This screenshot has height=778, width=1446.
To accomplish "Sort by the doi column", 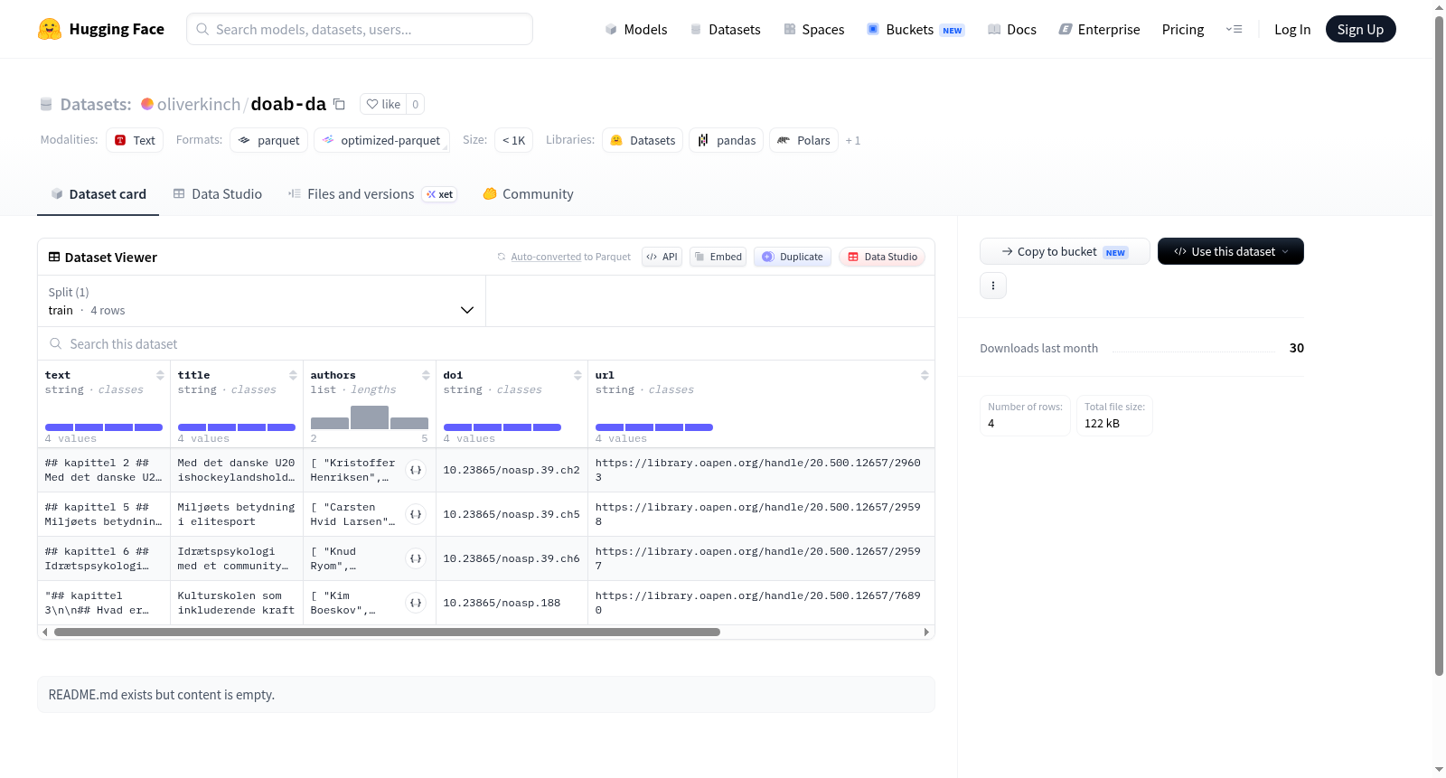I will [x=577, y=375].
